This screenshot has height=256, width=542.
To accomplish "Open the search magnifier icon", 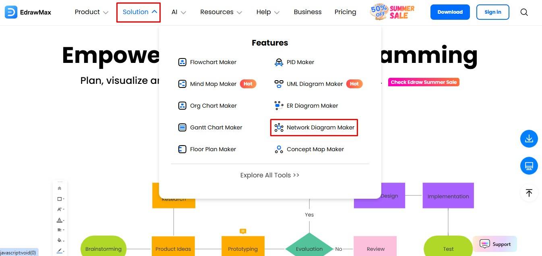I will coord(524,12).
